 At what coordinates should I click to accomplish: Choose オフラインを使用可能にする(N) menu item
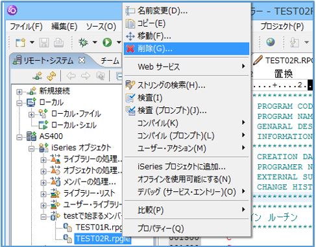(186, 179)
